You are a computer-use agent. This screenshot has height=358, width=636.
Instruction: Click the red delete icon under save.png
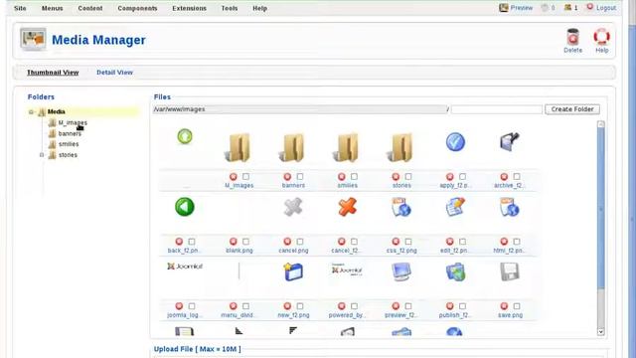pos(504,306)
